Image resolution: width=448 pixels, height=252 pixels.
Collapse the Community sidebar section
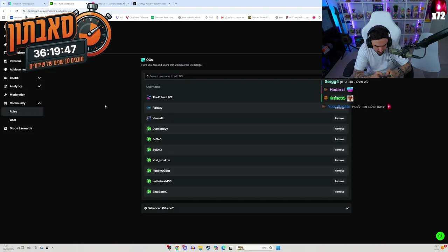(39, 103)
